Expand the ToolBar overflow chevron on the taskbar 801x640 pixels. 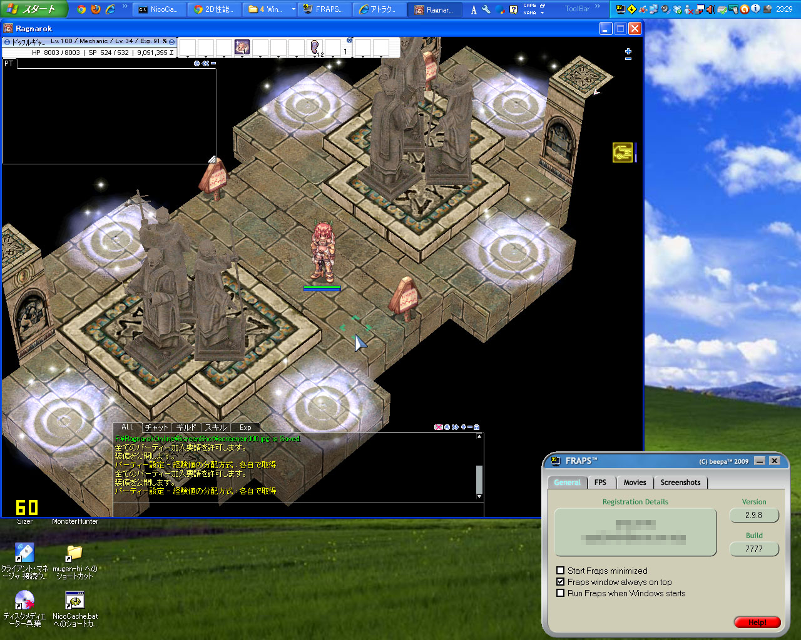(598, 7)
